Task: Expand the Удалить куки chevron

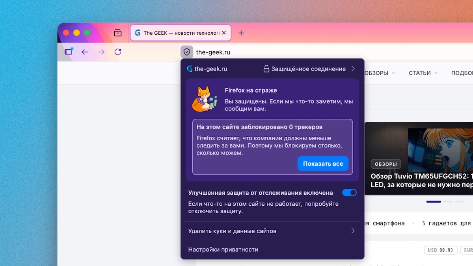Action: click(353, 231)
